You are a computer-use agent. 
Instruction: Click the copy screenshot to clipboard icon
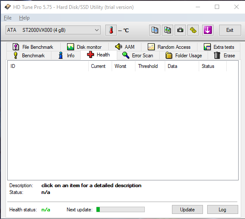tap(167, 30)
